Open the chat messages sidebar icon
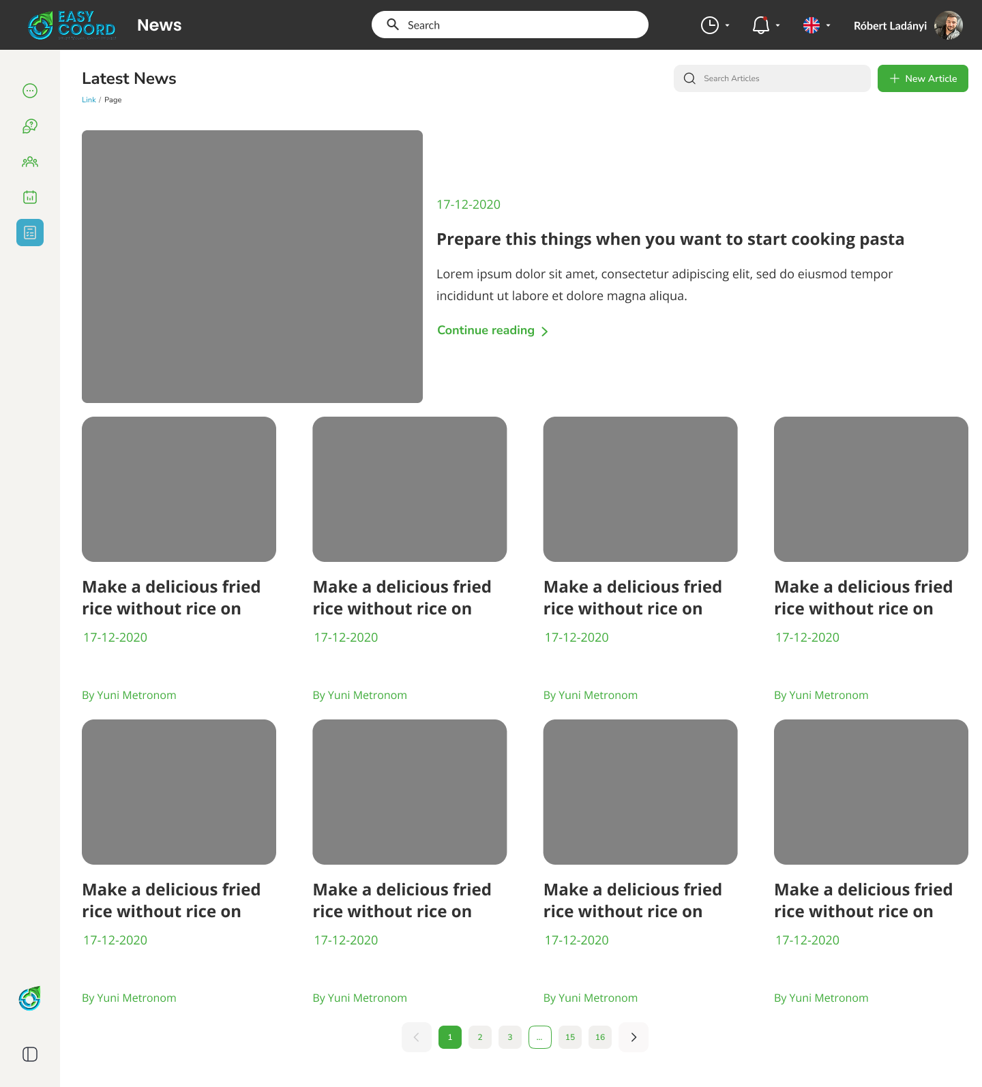 click(x=30, y=91)
